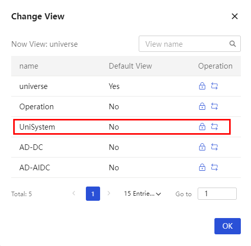Image resolution: width=251 pixels, height=246 pixels.
Task: Click the switch icon for universe view
Action: 214,86
